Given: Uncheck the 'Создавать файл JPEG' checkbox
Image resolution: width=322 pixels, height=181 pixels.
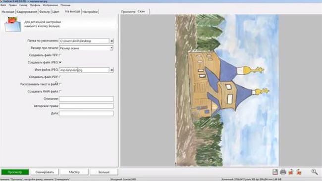Looking at the screenshot, I should (x=60, y=62).
